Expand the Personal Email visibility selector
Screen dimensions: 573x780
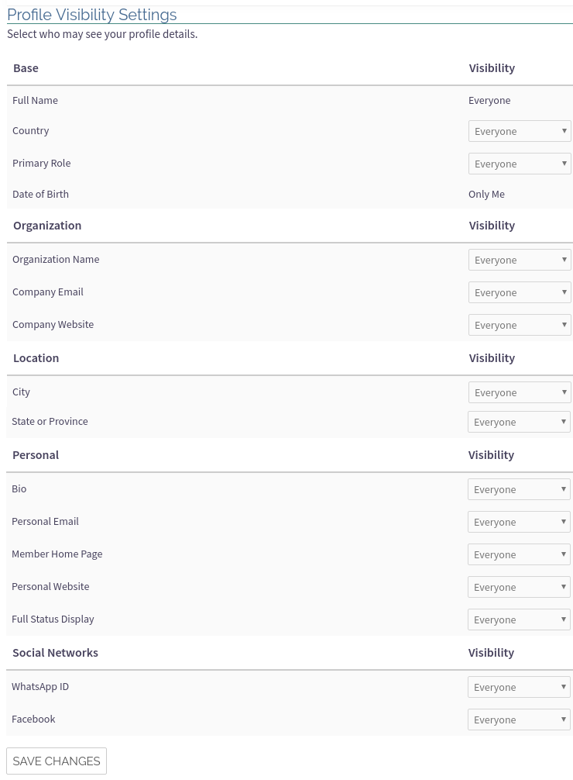coord(519,521)
